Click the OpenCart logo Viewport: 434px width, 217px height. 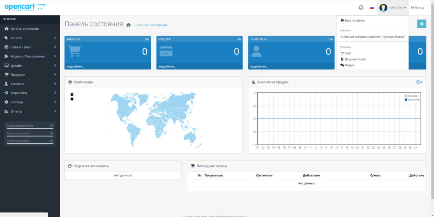25,7
